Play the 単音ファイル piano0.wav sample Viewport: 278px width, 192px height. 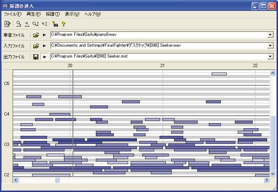pos(44,35)
